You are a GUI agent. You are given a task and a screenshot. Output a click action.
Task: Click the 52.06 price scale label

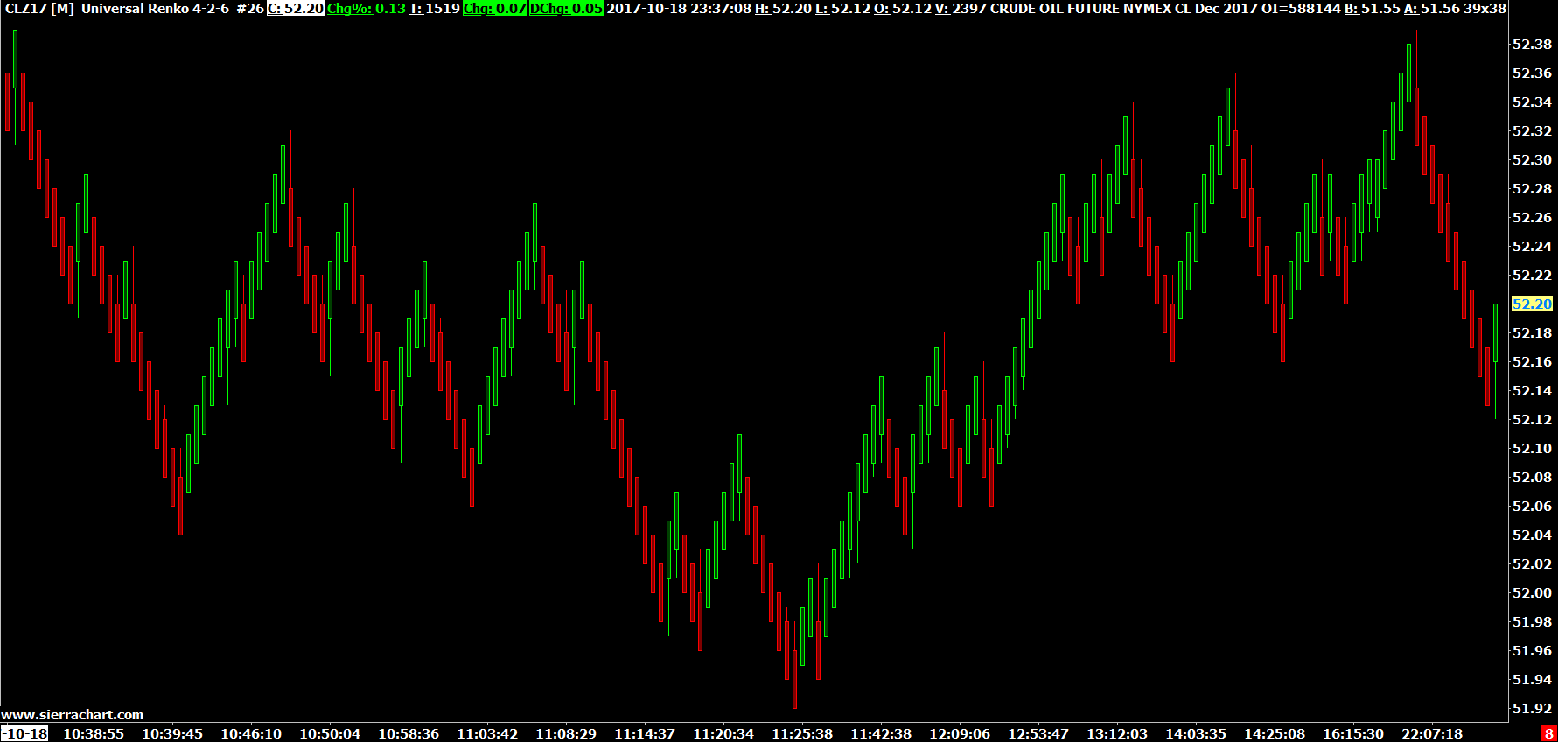tap(1532, 507)
